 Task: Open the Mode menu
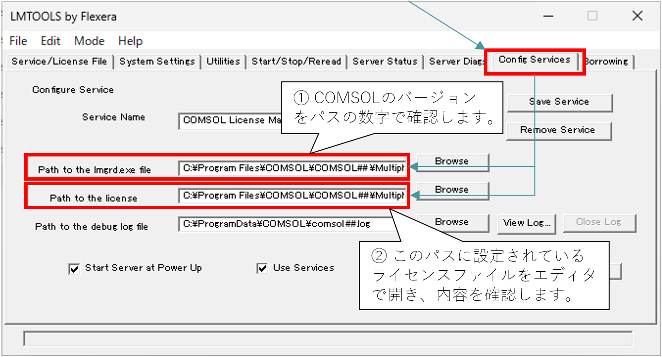89,41
